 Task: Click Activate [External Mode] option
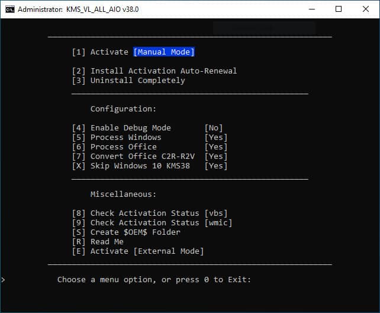pos(137,251)
